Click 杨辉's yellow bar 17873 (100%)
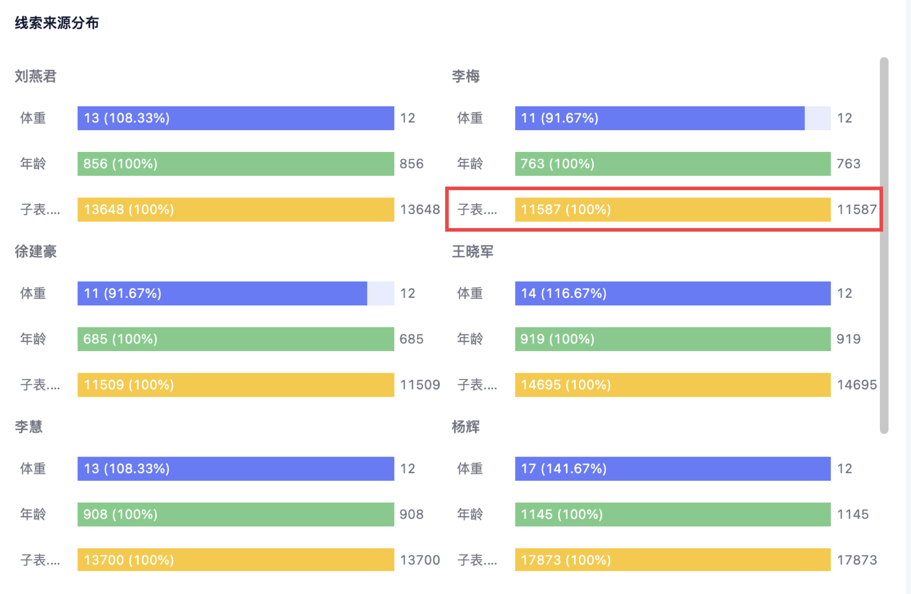Viewport: 911px width, 594px height. click(673, 560)
